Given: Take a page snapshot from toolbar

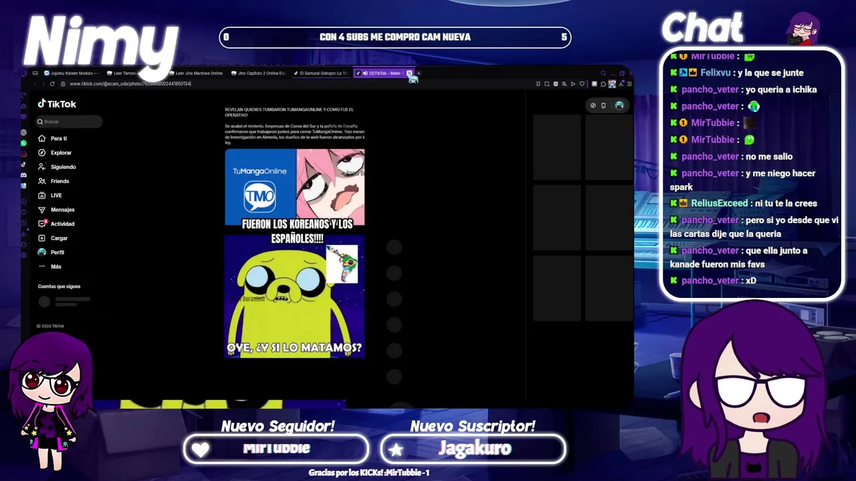Looking at the screenshot, I should point(546,84).
